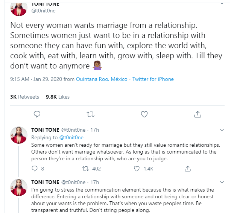Screen dimensions: 231x213
Task: Retweet the main tweet
Action: pos(91,114)
